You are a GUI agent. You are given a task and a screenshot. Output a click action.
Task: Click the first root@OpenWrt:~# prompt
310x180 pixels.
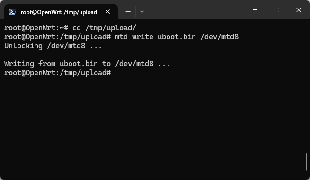pos(36,28)
